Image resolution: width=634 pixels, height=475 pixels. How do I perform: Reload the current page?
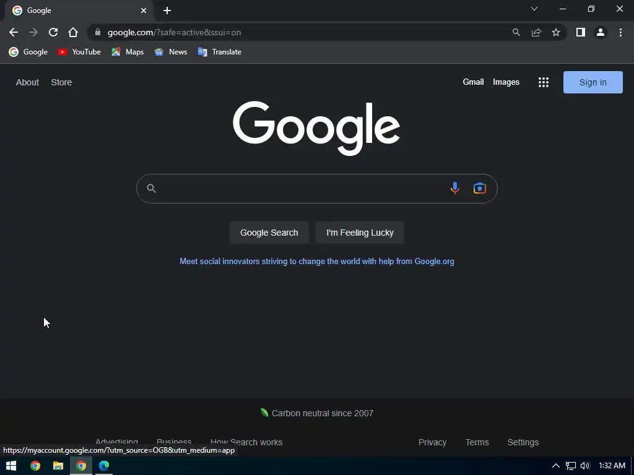point(53,32)
